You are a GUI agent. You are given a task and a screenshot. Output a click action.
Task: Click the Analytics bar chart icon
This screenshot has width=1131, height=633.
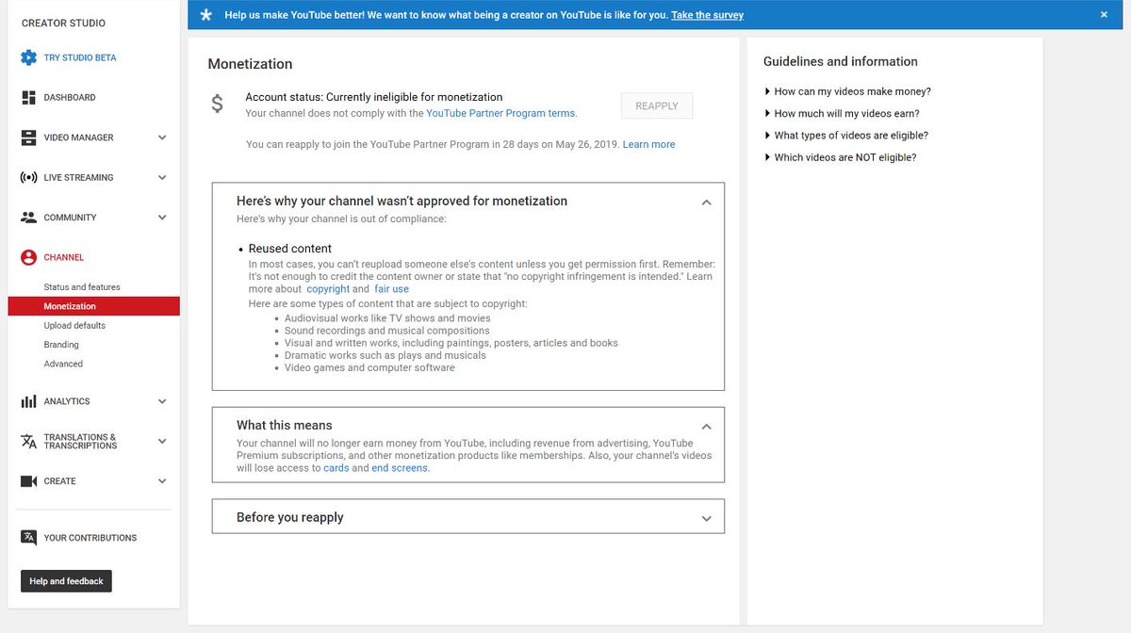coord(28,401)
